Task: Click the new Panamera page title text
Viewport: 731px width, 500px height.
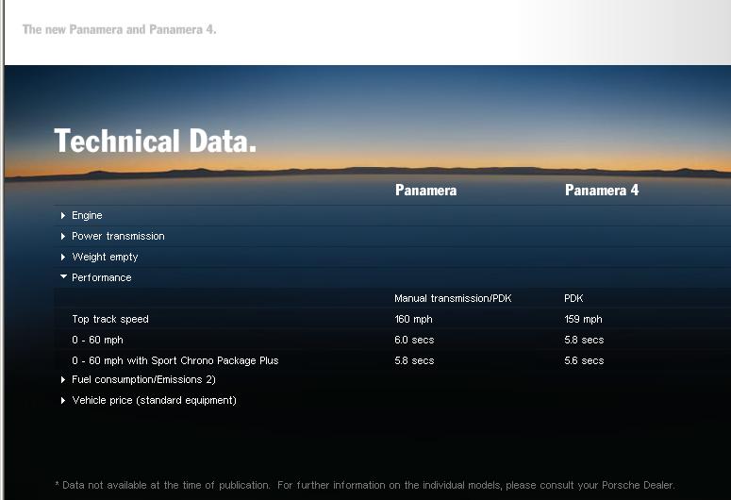Action: point(120,29)
